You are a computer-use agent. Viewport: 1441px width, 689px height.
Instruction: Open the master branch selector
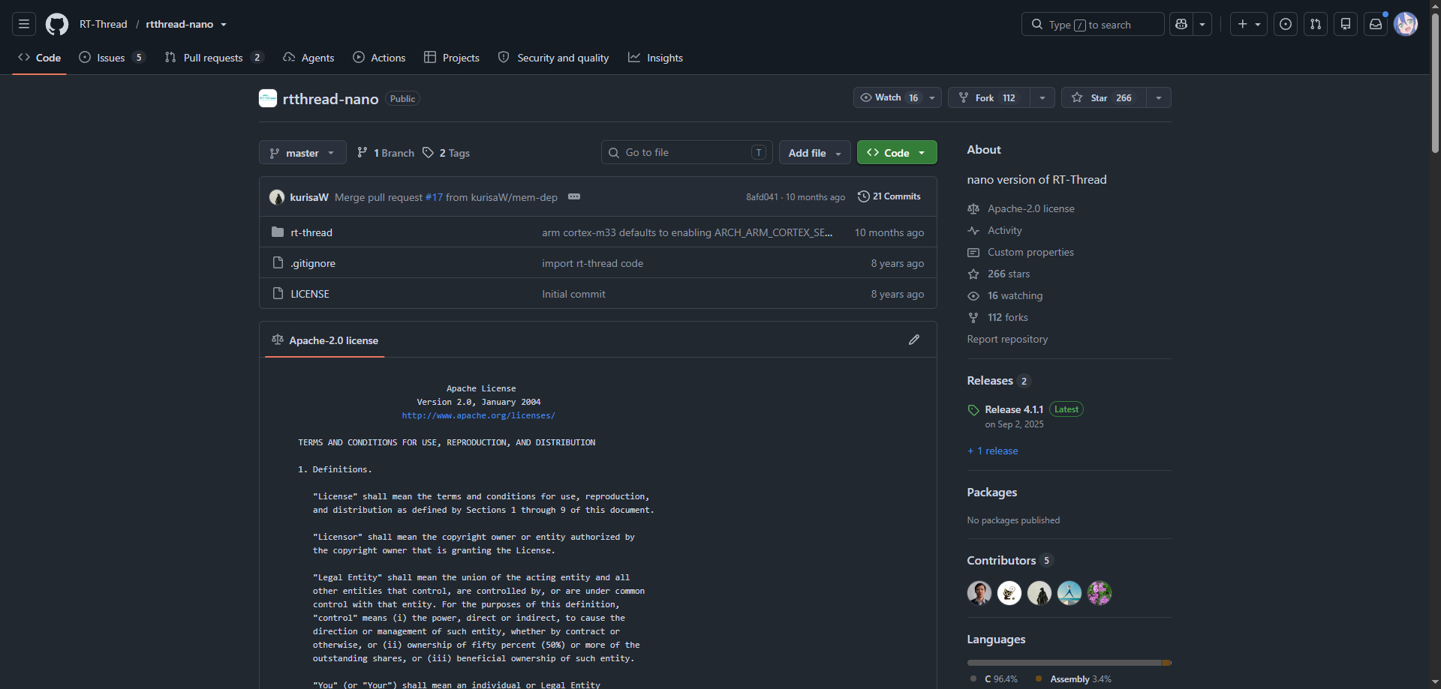[302, 152]
